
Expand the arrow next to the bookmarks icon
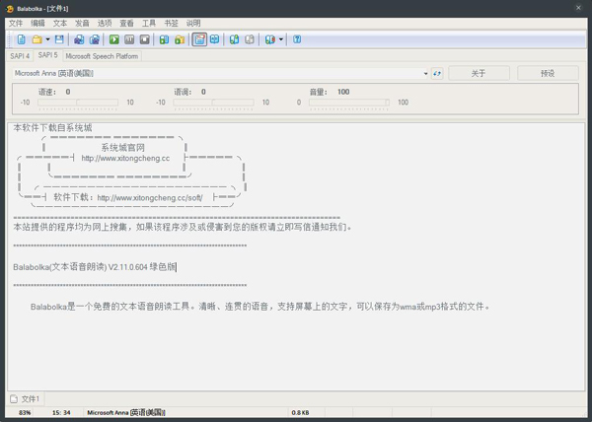tap(281, 39)
